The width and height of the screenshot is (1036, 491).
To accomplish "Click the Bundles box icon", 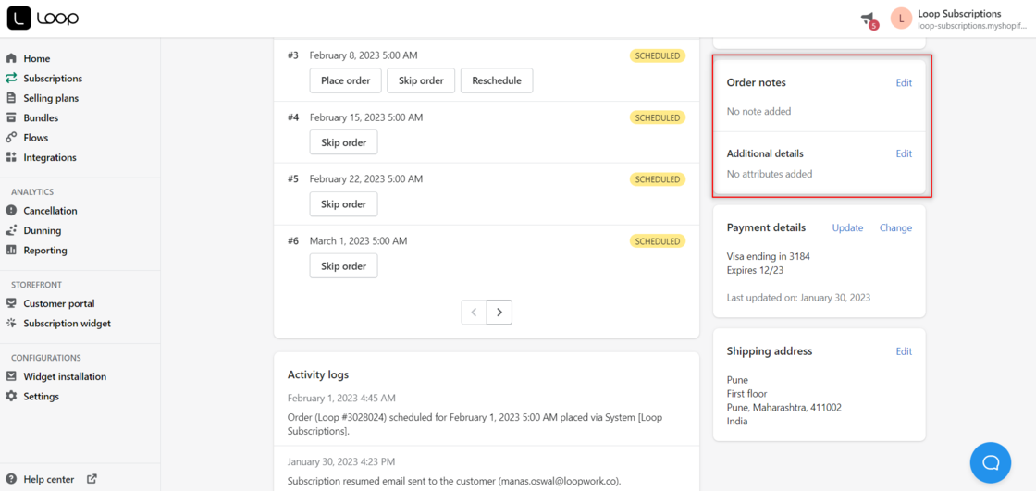I will tap(11, 117).
